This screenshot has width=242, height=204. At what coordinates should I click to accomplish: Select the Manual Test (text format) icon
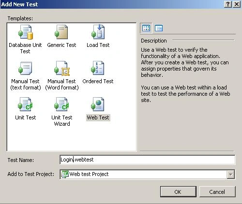(x=25, y=68)
